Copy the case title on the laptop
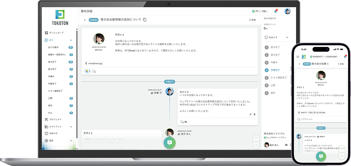 [145, 20]
